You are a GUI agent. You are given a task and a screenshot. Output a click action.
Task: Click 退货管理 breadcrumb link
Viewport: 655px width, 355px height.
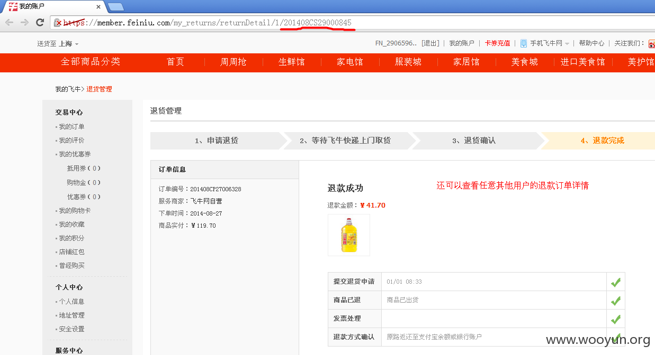pyautogui.click(x=99, y=89)
